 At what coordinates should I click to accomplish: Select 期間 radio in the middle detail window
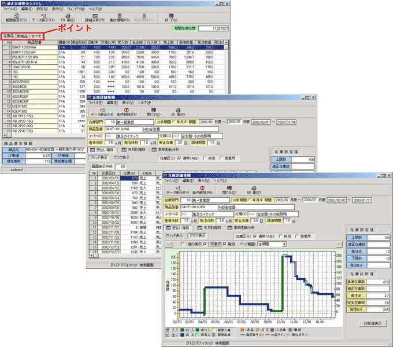pos(186,122)
